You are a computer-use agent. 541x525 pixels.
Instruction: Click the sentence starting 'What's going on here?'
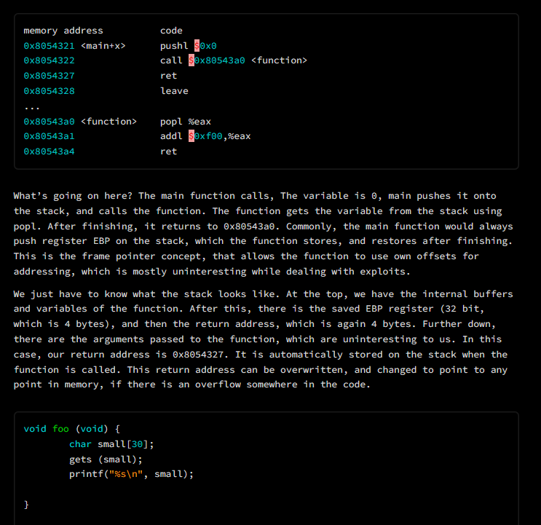(x=73, y=196)
